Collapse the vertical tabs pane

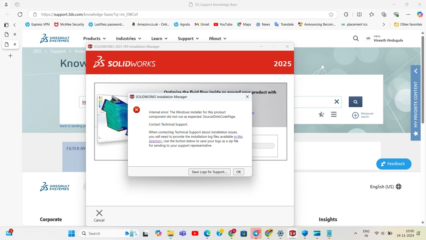pos(15,25)
